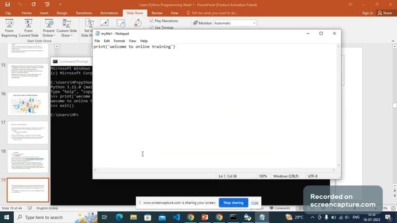The height and width of the screenshot is (223, 397).
Task: Open the Monitor Automatic dropdown
Action: (x=234, y=23)
